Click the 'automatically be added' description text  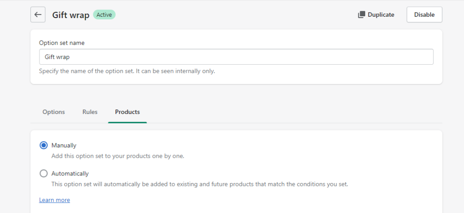(x=200, y=184)
